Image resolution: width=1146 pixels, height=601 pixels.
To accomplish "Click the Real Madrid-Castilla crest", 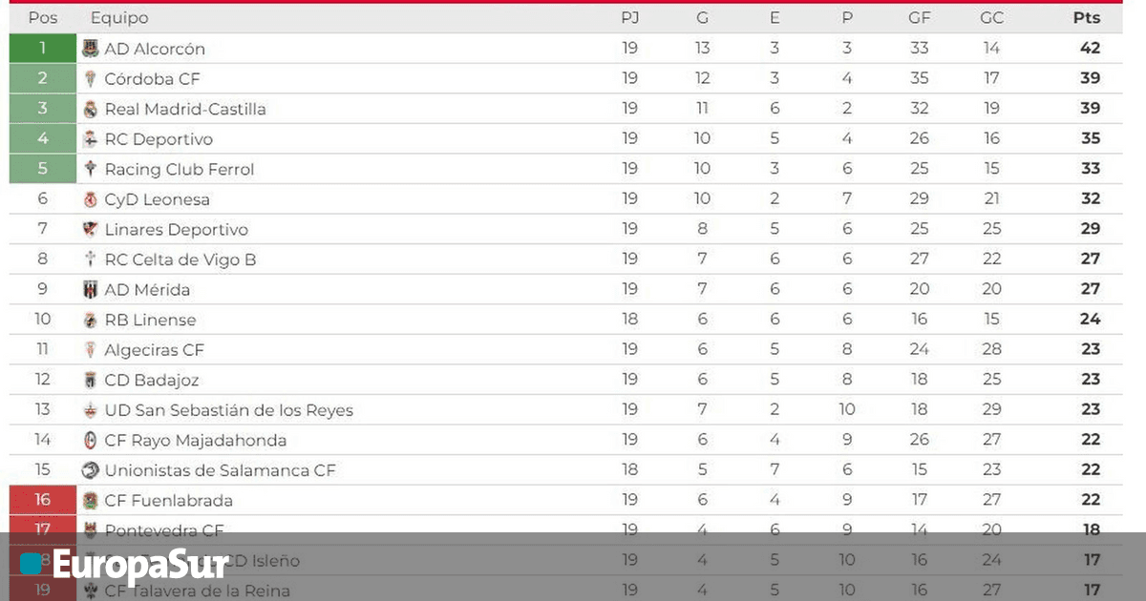I will pos(91,109).
